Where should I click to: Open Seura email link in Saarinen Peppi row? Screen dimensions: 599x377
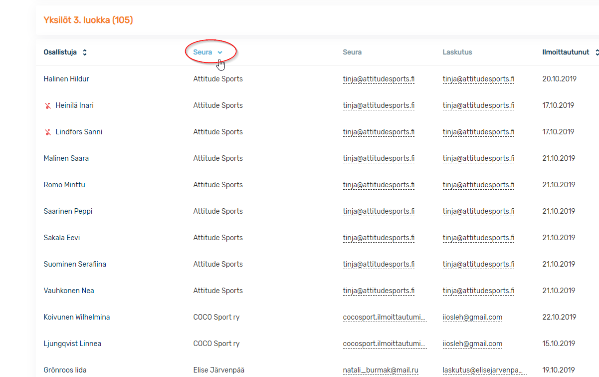[x=379, y=211]
